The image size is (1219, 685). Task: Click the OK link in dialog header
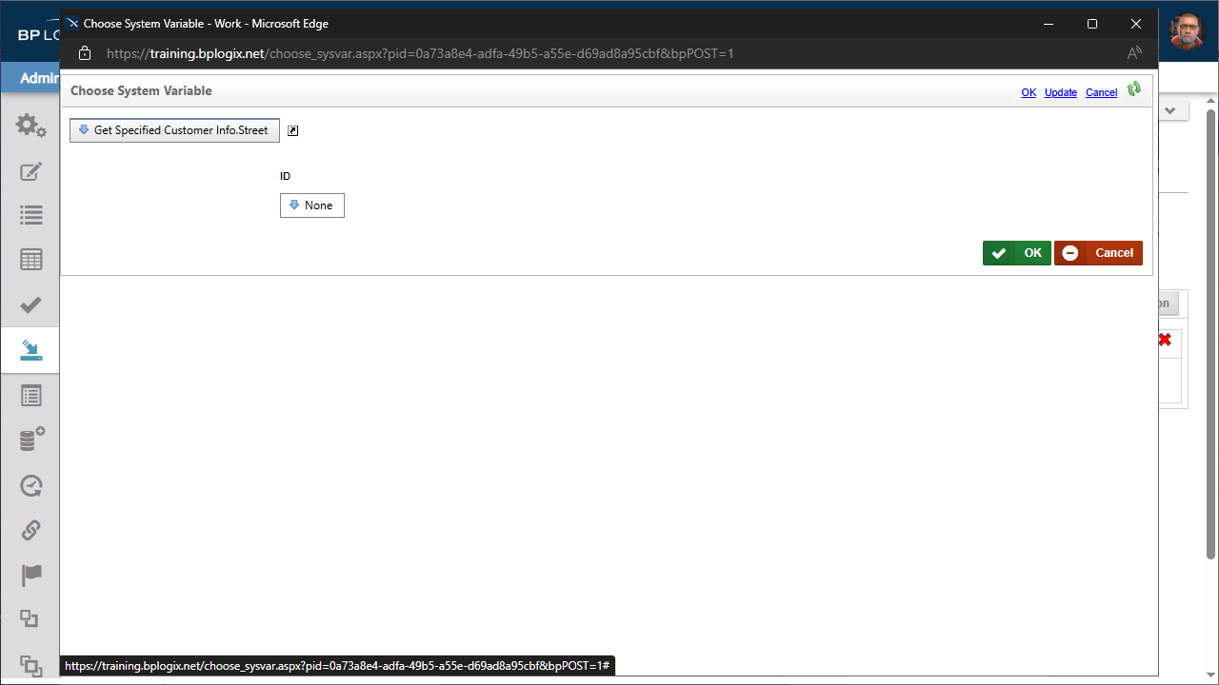pos(1029,92)
